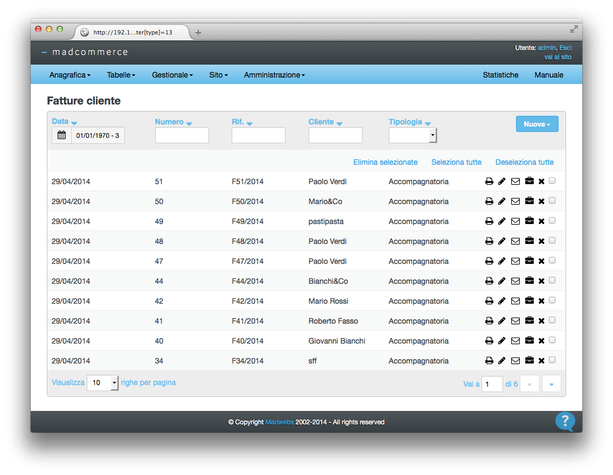The image size is (613, 475).
Task: Edit invoice F47/2014 with pencil icon
Action: click(x=502, y=261)
